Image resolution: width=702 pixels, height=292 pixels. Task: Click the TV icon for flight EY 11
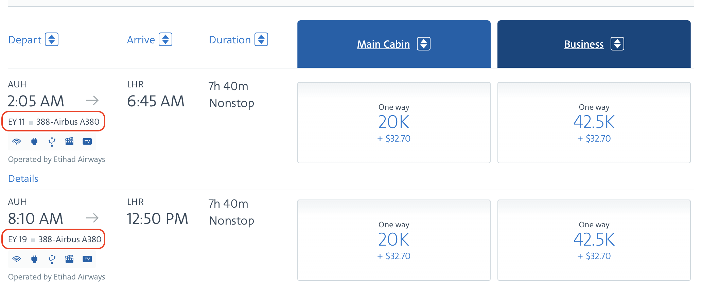pos(87,142)
